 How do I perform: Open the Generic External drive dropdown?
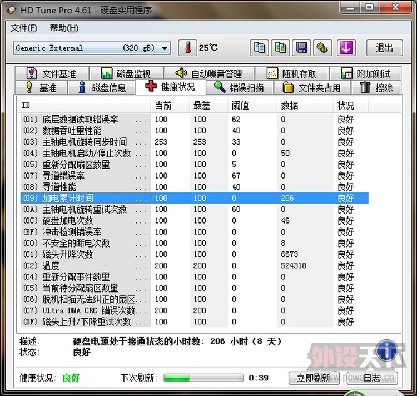[x=92, y=48]
